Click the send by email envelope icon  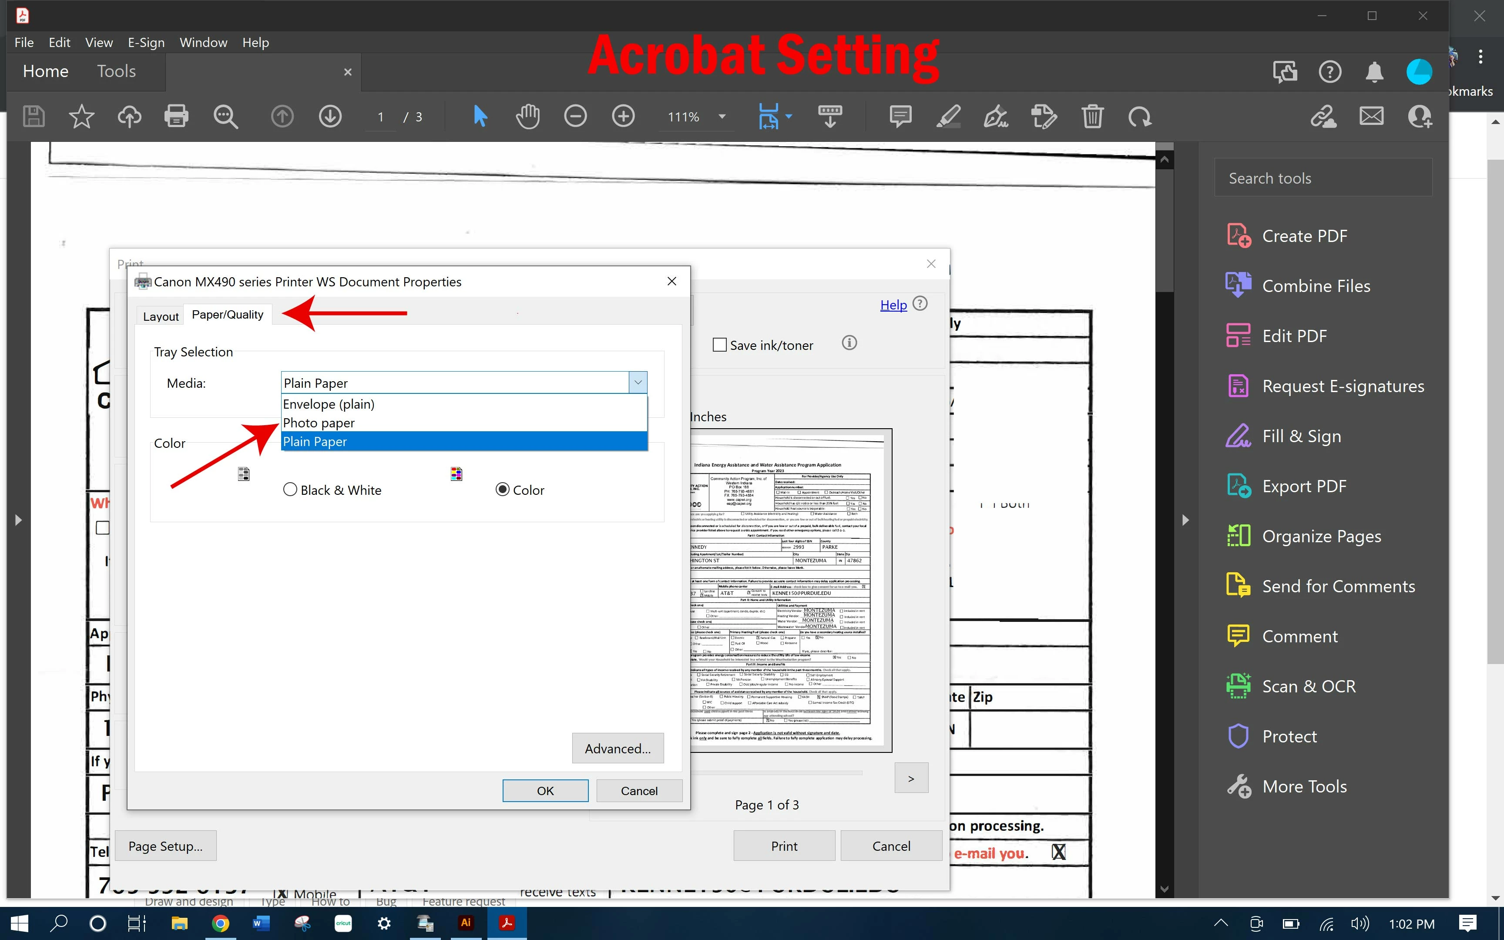[1371, 116]
